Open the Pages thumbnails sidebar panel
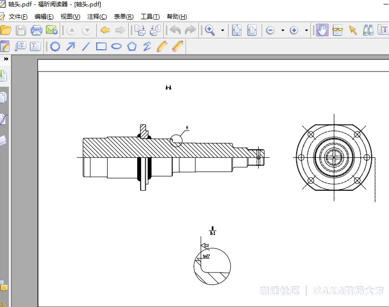Image resolution: width=389 pixels, height=307 pixels. tap(3, 97)
